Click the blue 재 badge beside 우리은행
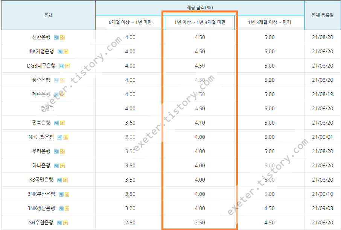Image resolution: width=341 pixels, height=230 pixels. [x=56, y=152]
